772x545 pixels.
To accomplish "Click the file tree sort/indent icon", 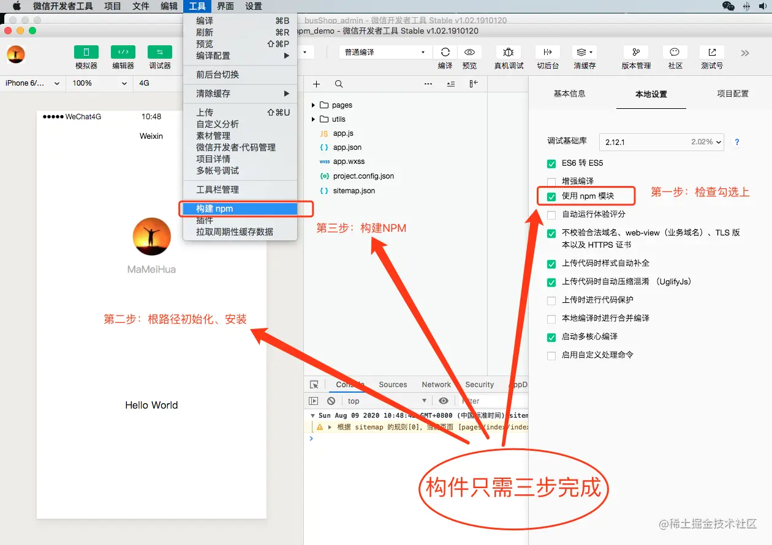I will 451,84.
